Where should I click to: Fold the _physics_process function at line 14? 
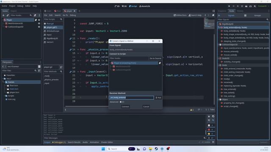coord(78,50)
